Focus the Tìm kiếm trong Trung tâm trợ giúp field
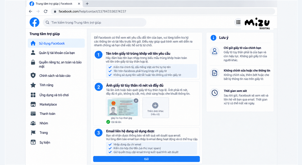This screenshot has width=302, height=165. tap(95, 22)
